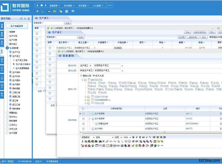Select the 所有人员 radio option

[x=81, y=76]
